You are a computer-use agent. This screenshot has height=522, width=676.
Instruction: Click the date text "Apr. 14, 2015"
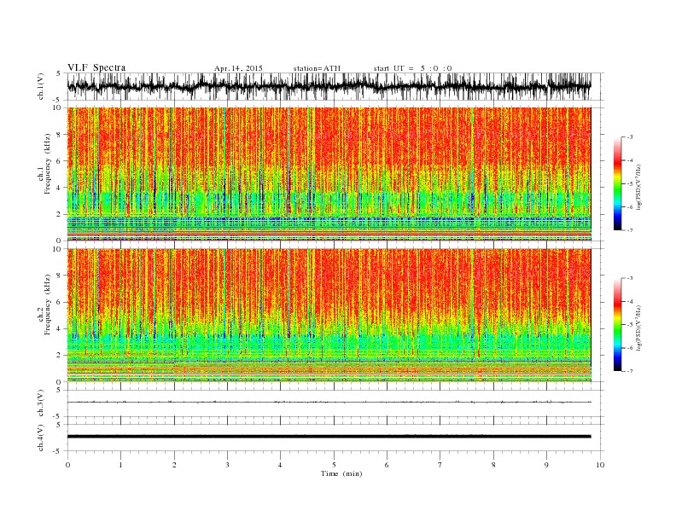click(x=238, y=68)
